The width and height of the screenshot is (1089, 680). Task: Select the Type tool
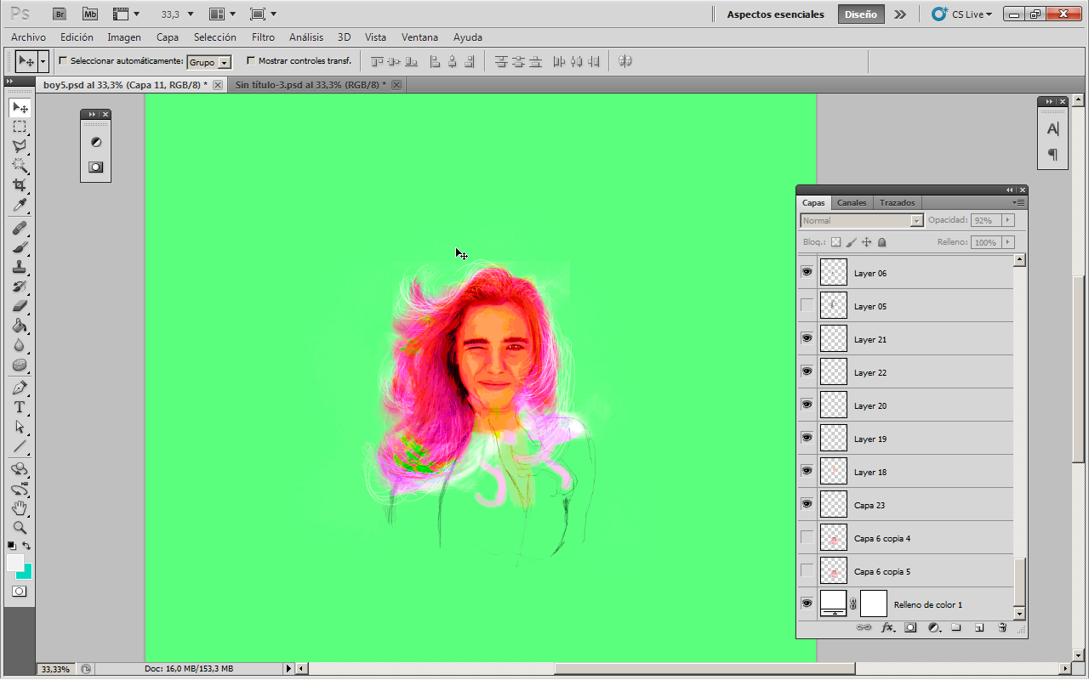click(x=20, y=407)
